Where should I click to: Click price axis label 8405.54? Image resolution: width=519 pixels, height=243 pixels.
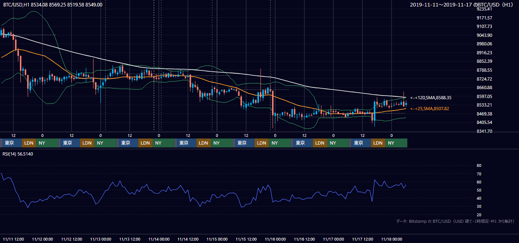point(484,122)
